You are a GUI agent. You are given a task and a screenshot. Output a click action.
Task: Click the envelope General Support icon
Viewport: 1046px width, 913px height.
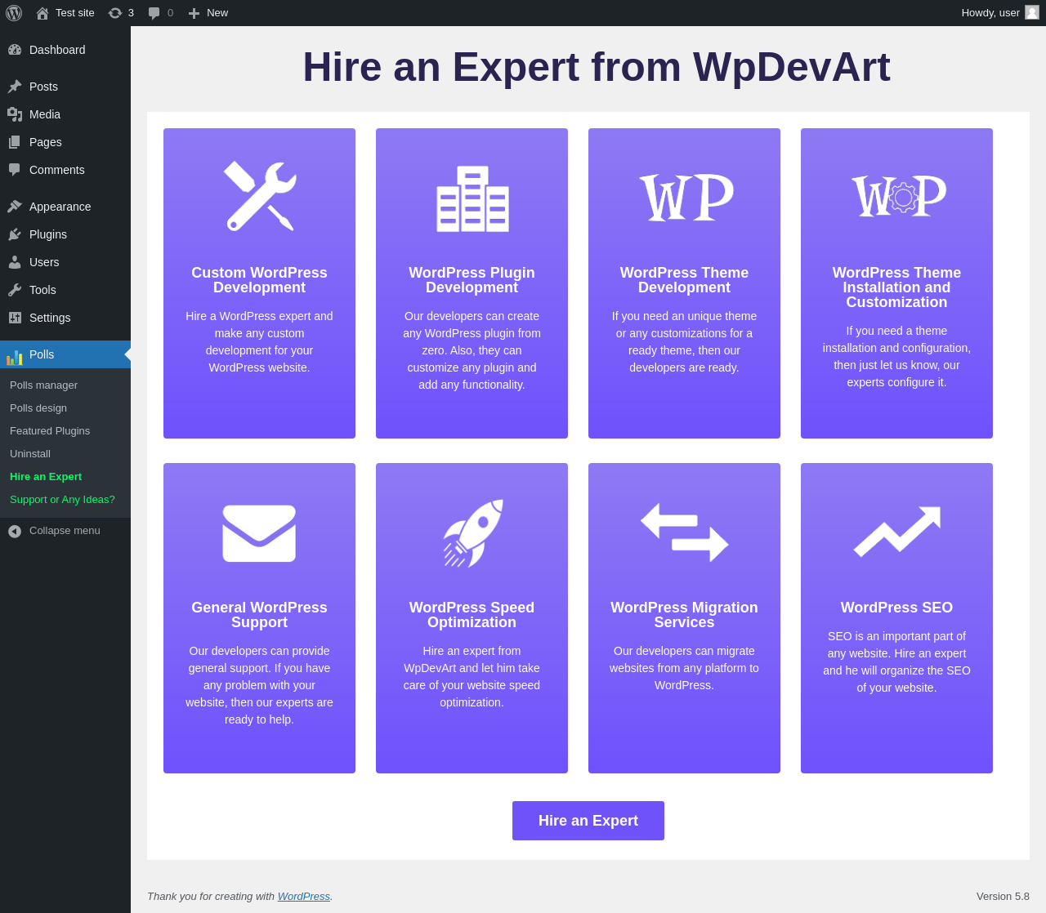coord(259,533)
